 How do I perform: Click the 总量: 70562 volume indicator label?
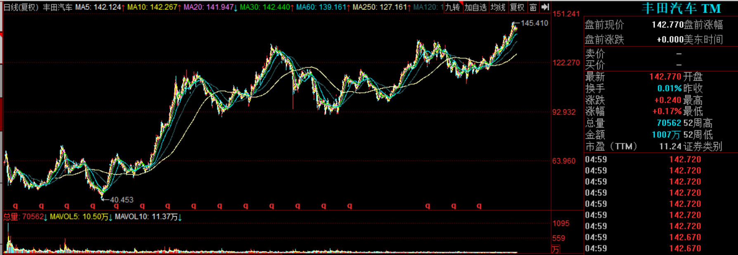25,217
